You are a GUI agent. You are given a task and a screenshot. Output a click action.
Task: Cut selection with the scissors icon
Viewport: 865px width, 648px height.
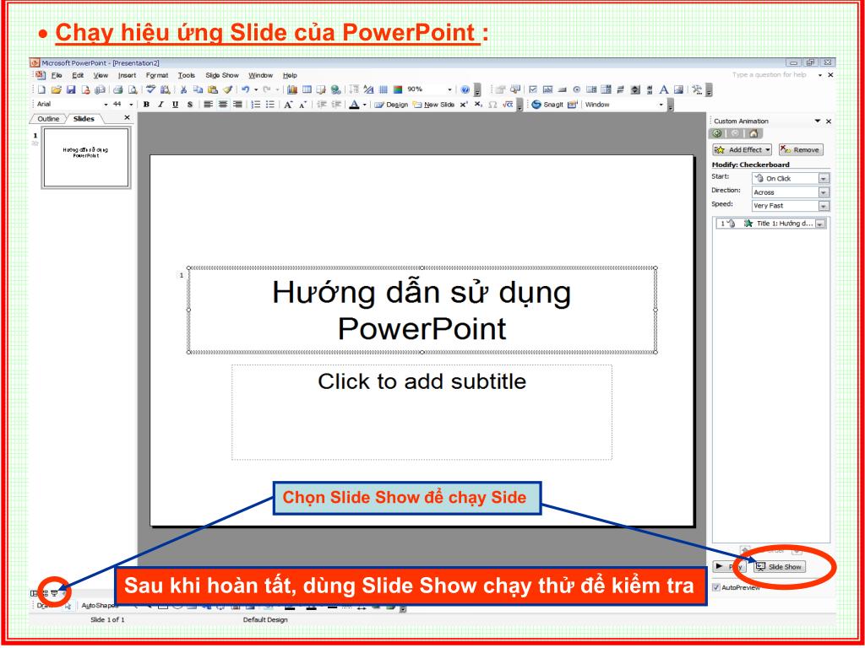click(183, 89)
